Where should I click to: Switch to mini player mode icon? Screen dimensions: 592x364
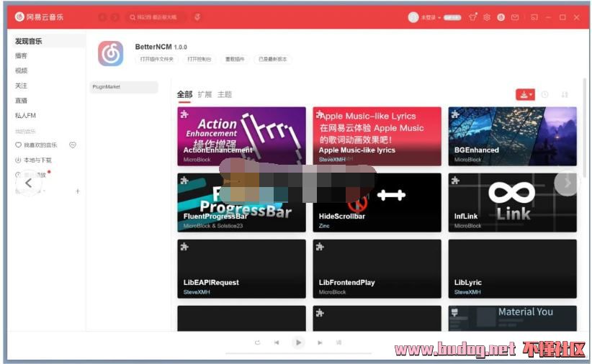[534, 17]
